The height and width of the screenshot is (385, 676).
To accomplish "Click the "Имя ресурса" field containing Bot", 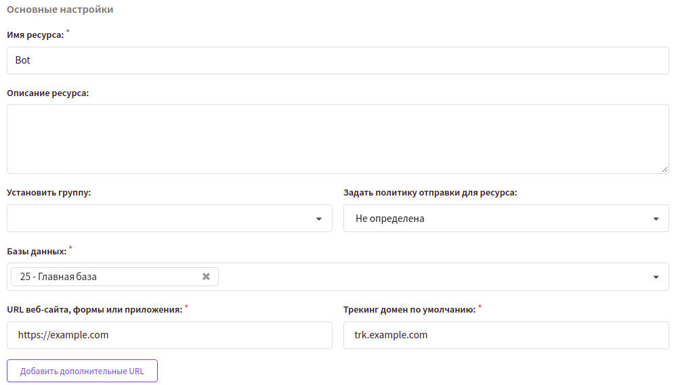I will 337,60.
